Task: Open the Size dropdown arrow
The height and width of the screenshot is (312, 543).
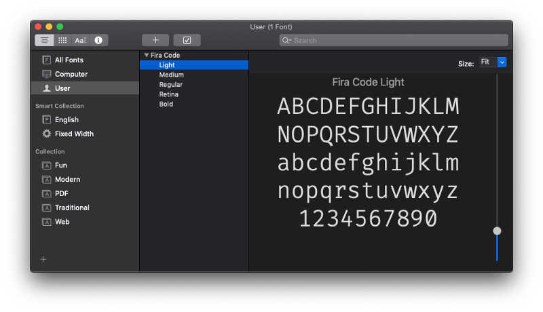Action: pyautogui.click(x=502, y=62)
